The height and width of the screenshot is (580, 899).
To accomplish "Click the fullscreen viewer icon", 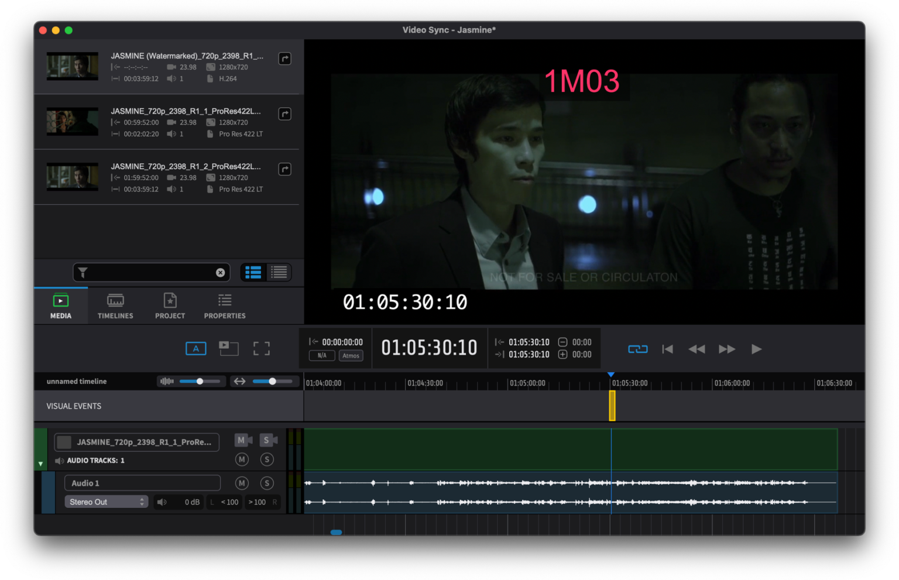I will pyautogui.click(x=261, y=348).
